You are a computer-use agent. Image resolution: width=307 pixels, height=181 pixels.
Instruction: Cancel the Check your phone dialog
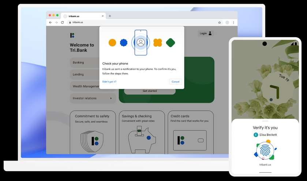click(175, 82)
